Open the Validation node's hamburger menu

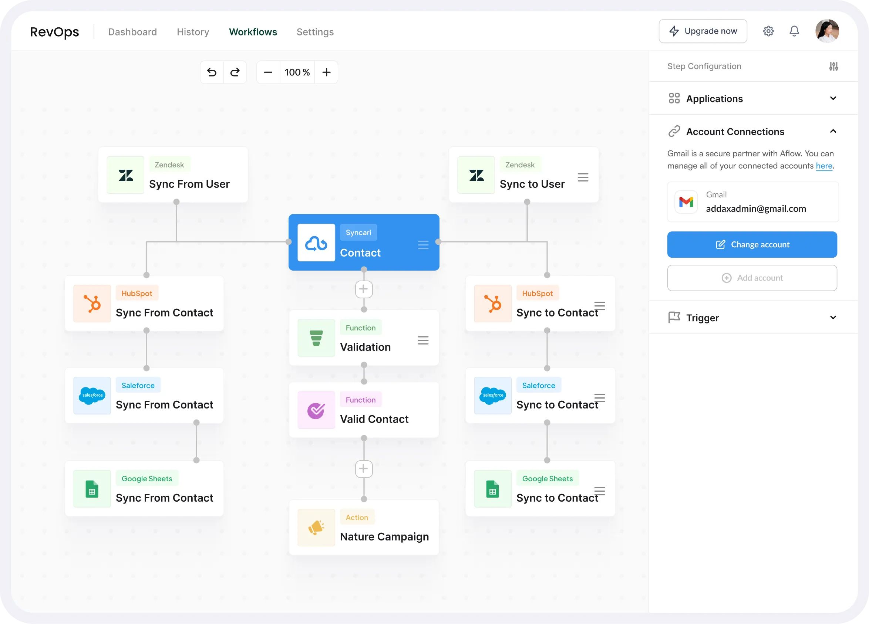pyautogui.click(x=423, y=340)
